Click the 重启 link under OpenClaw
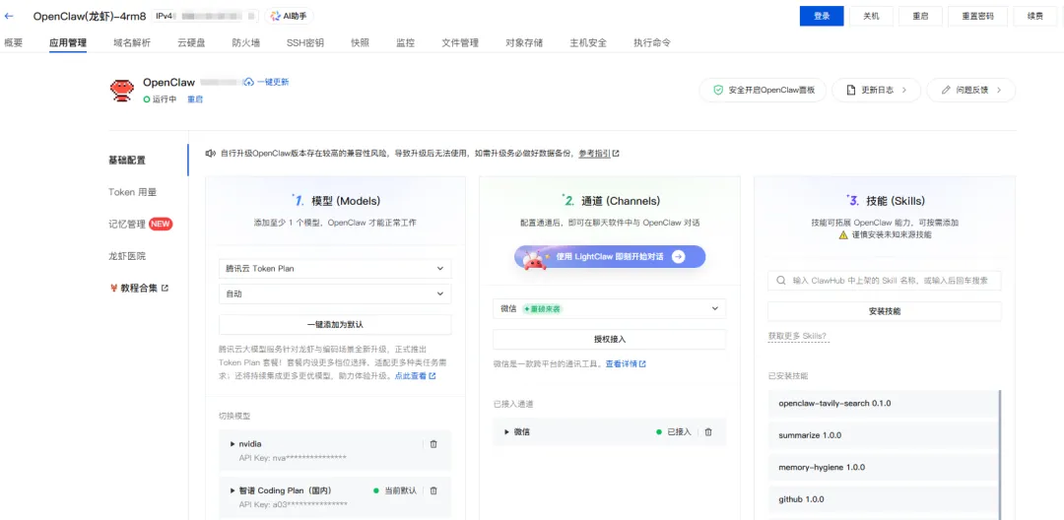This screenshot has height=520, width=1064. pos(195,99)
